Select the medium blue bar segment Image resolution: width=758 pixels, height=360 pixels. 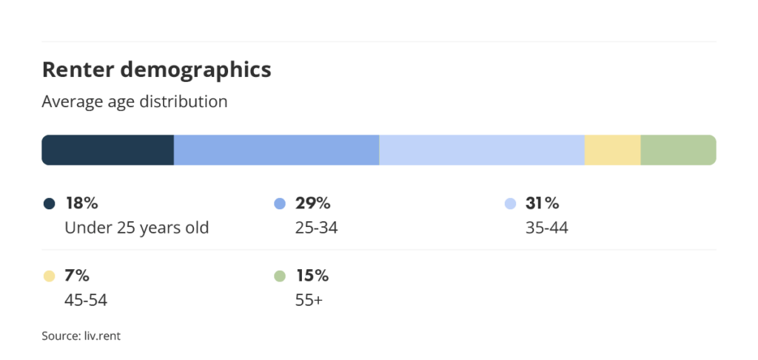276,150
